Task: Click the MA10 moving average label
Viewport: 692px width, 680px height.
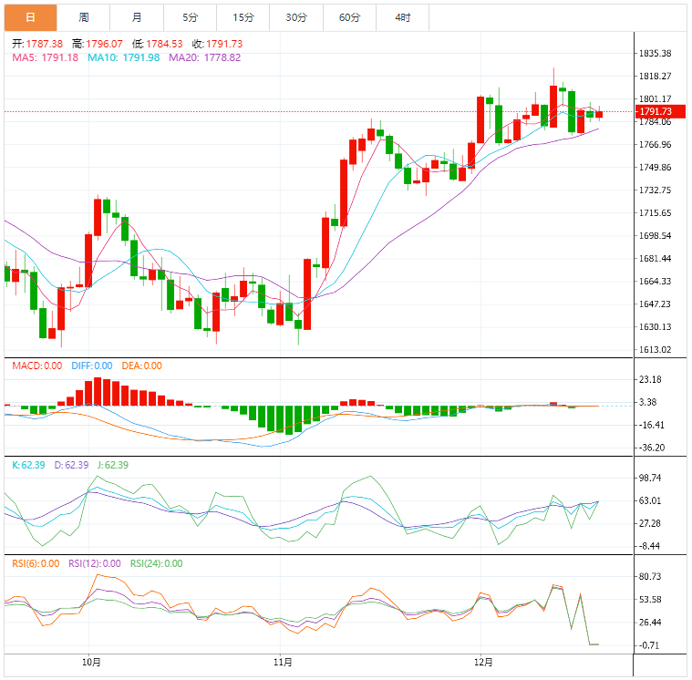Action: click(x=123, y=57)
